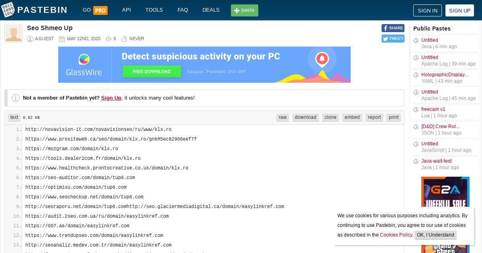
Task: Print the paste
Action: [394, 117]
